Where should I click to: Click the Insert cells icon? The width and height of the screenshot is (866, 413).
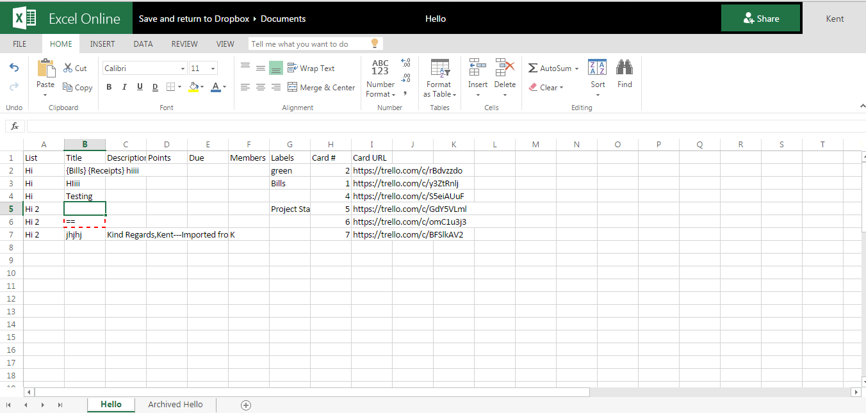(478, 68)
